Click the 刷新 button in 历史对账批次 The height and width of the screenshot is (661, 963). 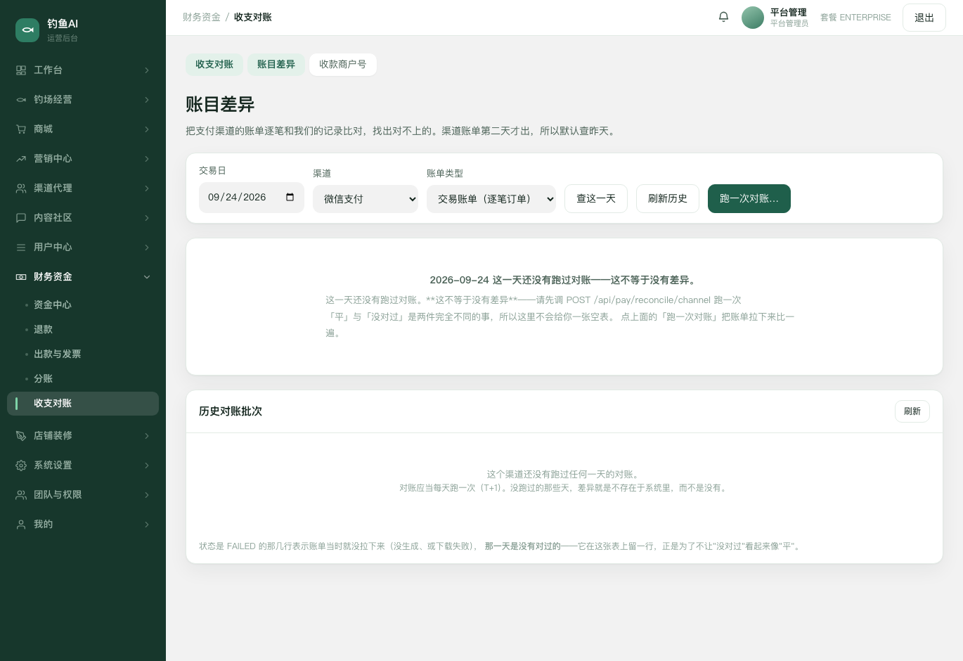(912, 411)
